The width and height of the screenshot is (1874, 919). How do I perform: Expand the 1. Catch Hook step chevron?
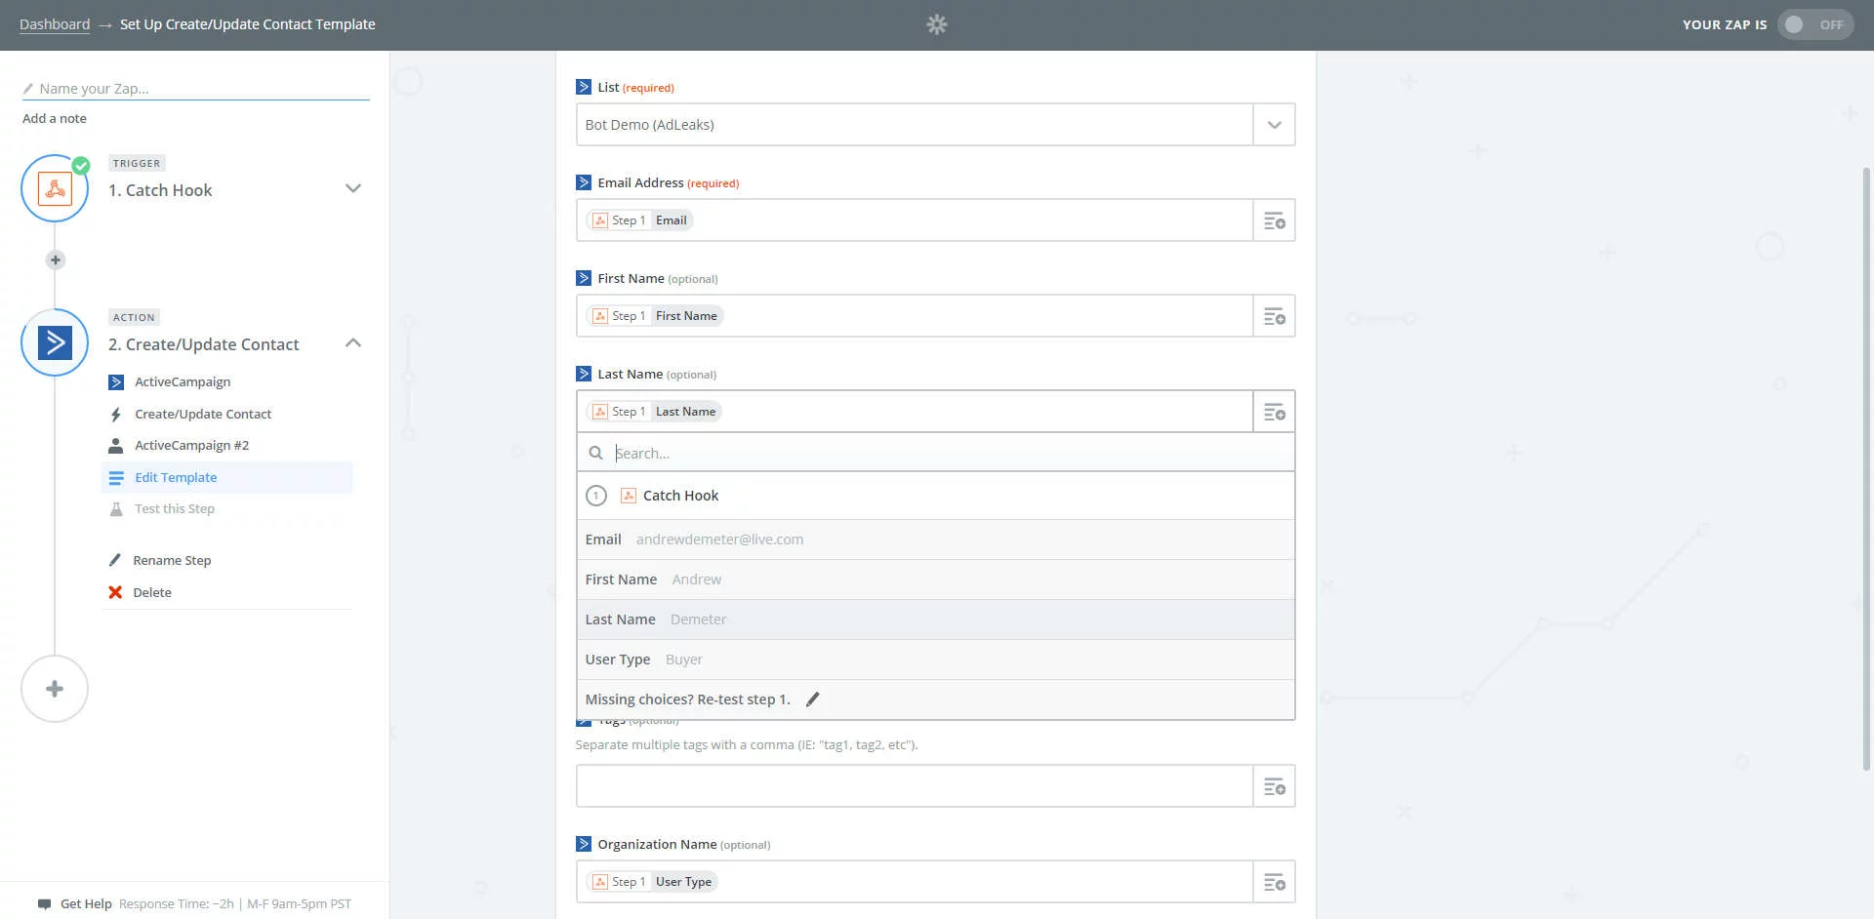(353, 188)
